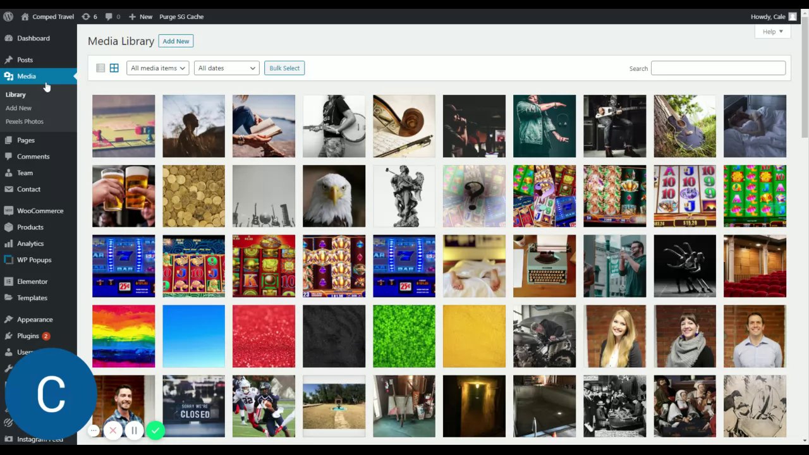Select the man in blue shirt portrait
This screenshot has height=455, width=809.
(x=755, y=336)
